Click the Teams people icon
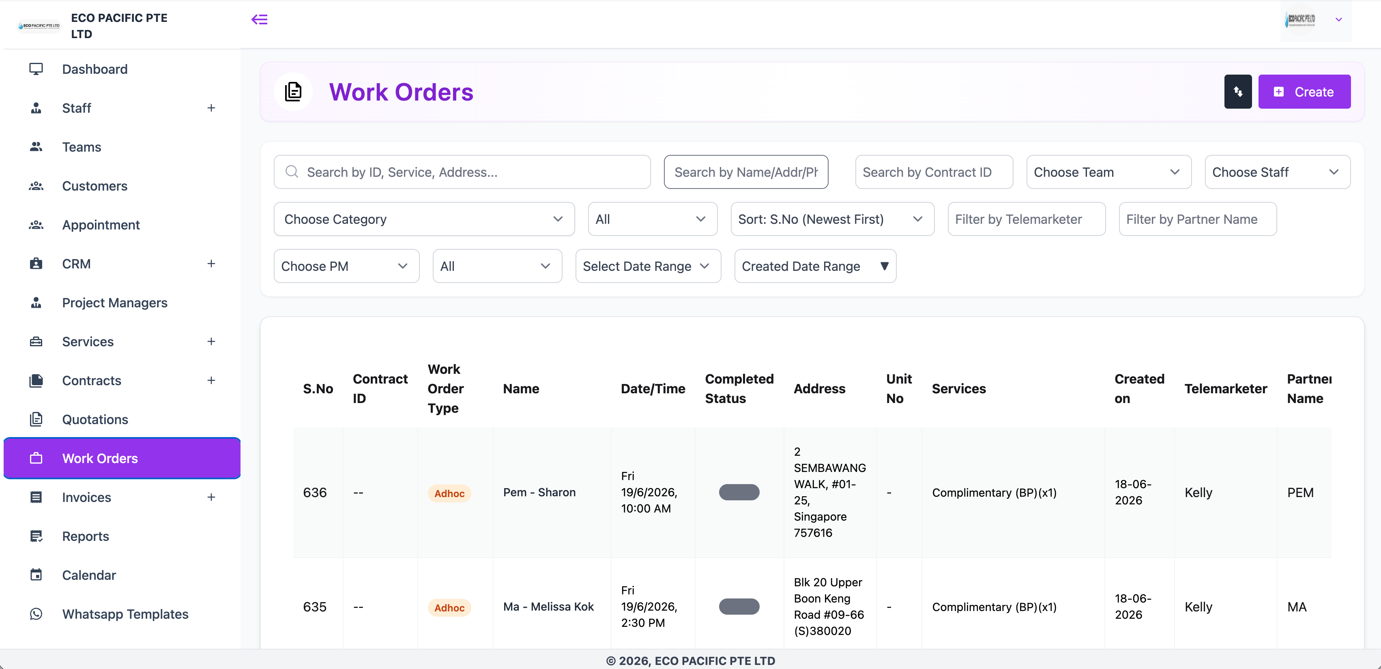Screen dimensions: 1381x669 [x=36, y=147]
